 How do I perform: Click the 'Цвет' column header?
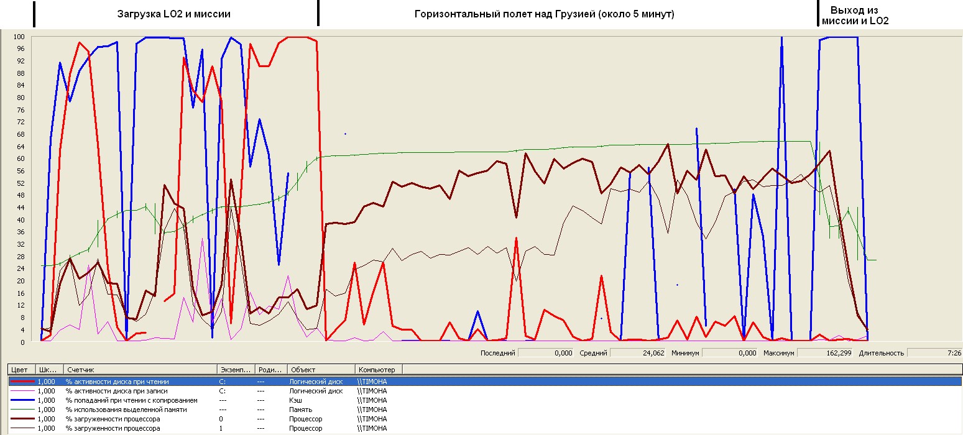tap(21, 370)
